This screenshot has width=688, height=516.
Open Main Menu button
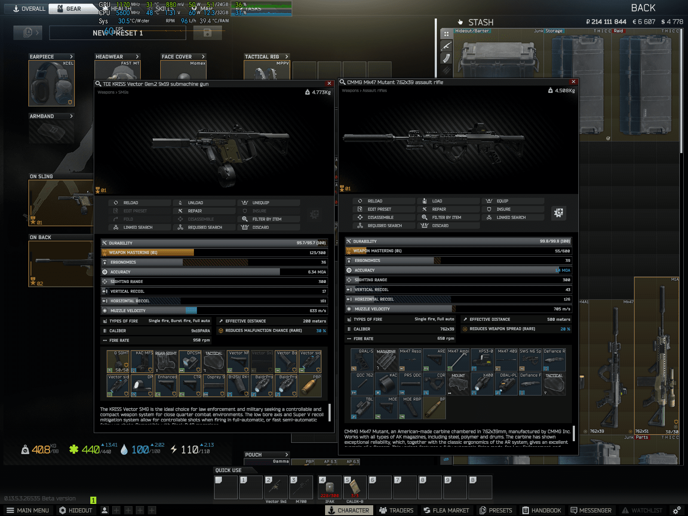(x=28, y=510)
